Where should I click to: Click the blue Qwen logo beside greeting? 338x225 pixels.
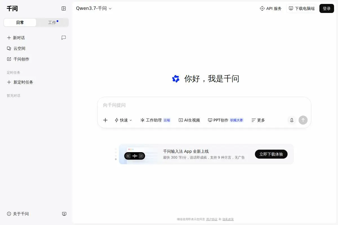point(176,79)
